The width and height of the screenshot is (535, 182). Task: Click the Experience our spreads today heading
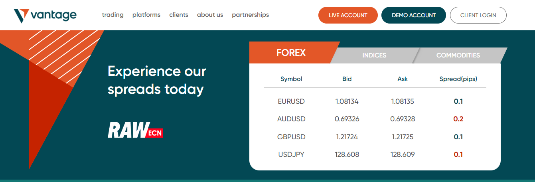point(157,80)
